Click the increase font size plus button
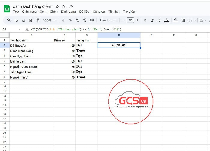Viewport: 210px width, 151px height. tap(137, 20)
